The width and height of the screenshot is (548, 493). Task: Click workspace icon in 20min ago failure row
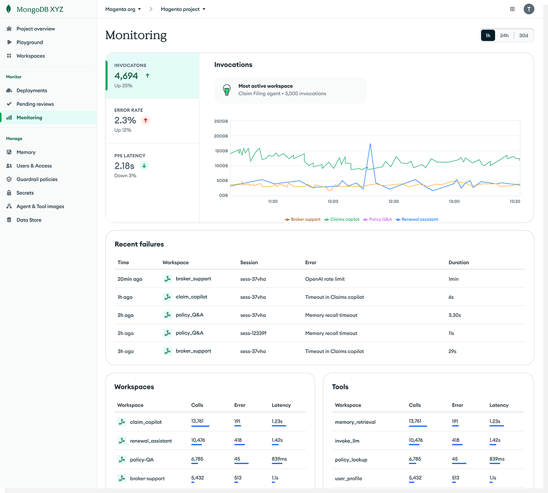pos(168,279)
